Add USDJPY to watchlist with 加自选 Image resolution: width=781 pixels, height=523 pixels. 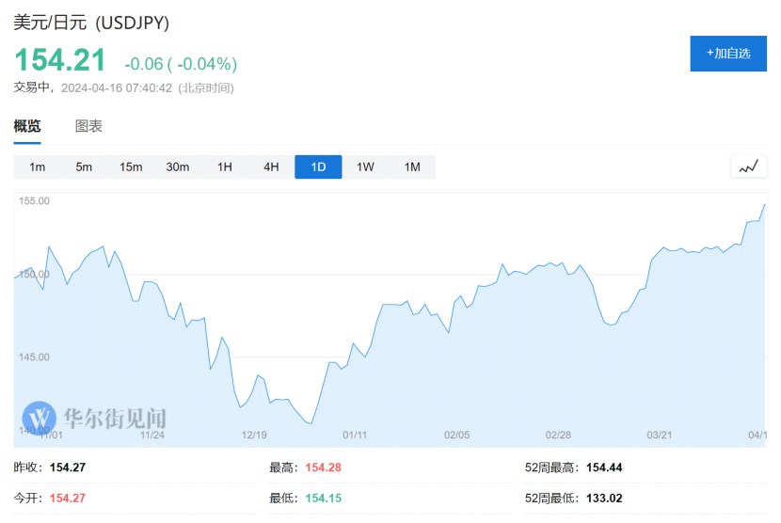(728, 53)
